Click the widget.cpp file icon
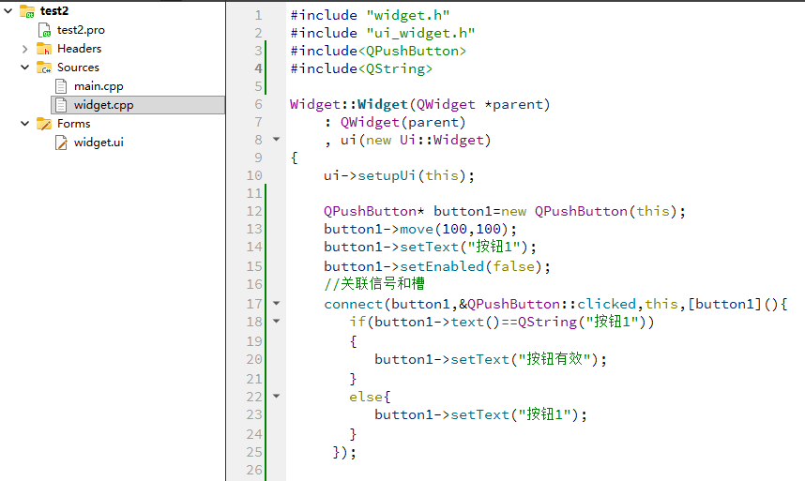805x481 pixels. point(61,105)
